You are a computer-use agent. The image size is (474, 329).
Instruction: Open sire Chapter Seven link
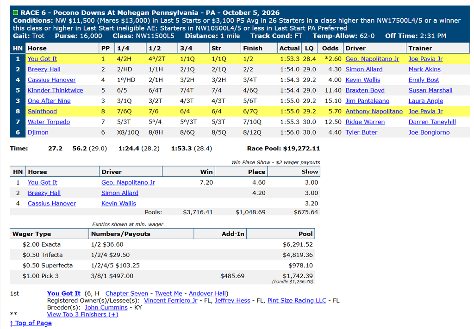[x=127, y=293]
